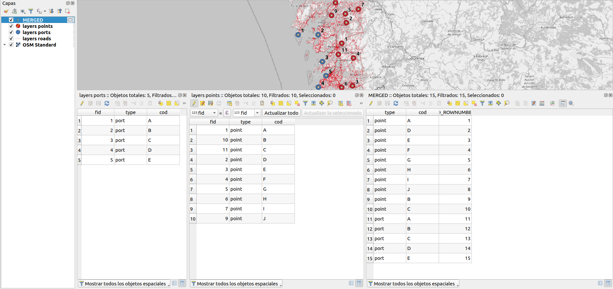Click Add Group icon in Capas panel
Viewport: 613px width, 289px height.
pos(14,11)
